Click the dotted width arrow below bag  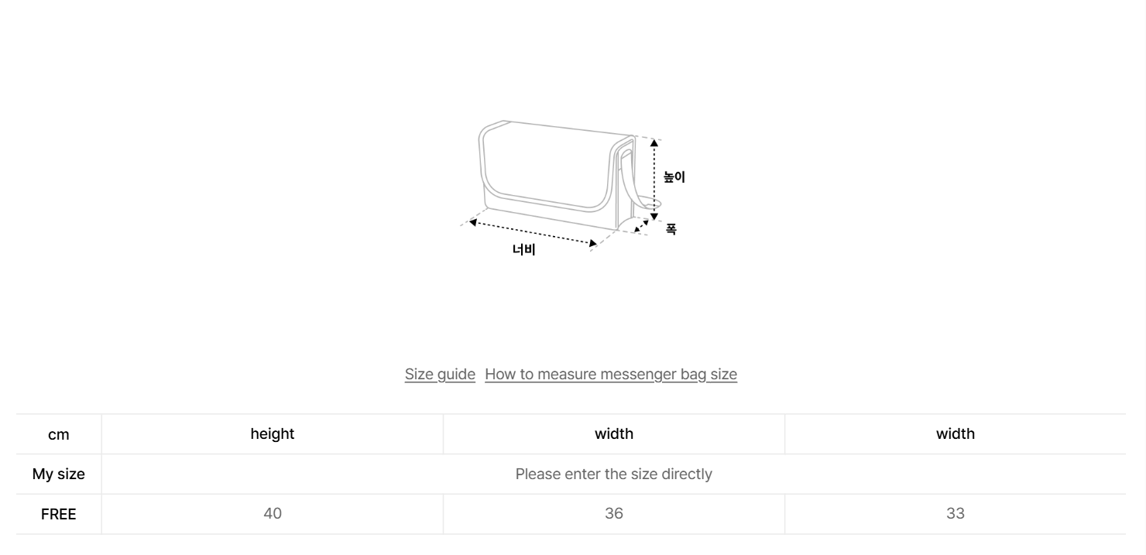pos(533,233)
